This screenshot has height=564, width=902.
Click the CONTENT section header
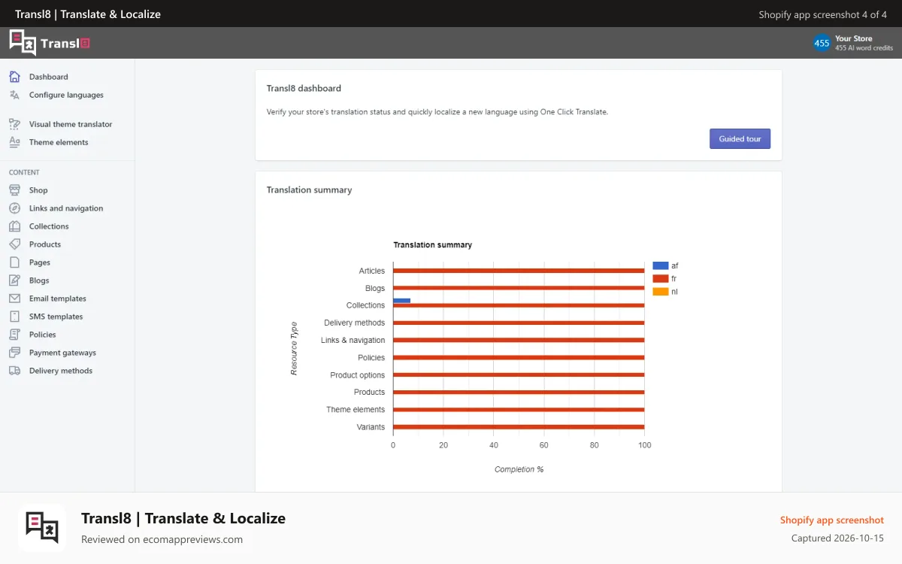(24, 172)
